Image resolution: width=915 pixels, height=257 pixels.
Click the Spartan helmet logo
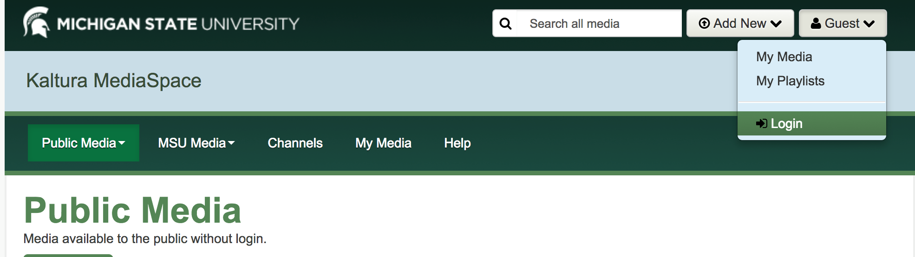pyautogui.click(x=37, y=22)
